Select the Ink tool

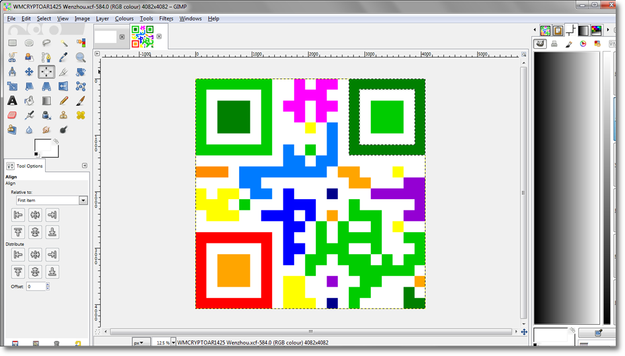(x=46, y=115)
